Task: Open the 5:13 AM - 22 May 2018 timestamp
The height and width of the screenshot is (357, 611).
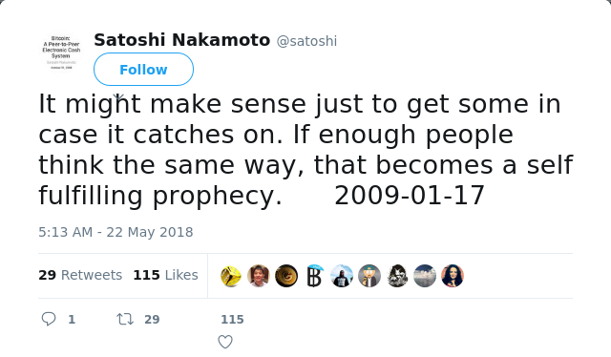Action: [116, 232]
